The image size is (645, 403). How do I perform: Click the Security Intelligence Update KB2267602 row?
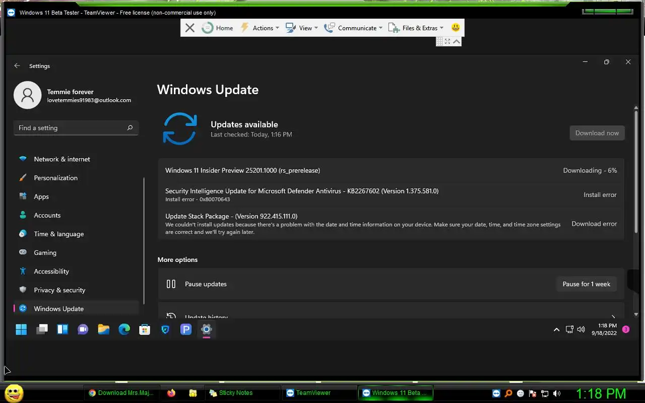pos(391,194)
